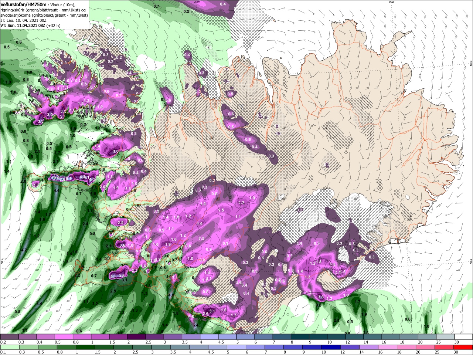Viewport: 473px width, 355px height.
Task: Select the line 'slydda/snjókoma (grátt/bleikt/grænt - mm/1klst)'
Action: coord(44,15)
